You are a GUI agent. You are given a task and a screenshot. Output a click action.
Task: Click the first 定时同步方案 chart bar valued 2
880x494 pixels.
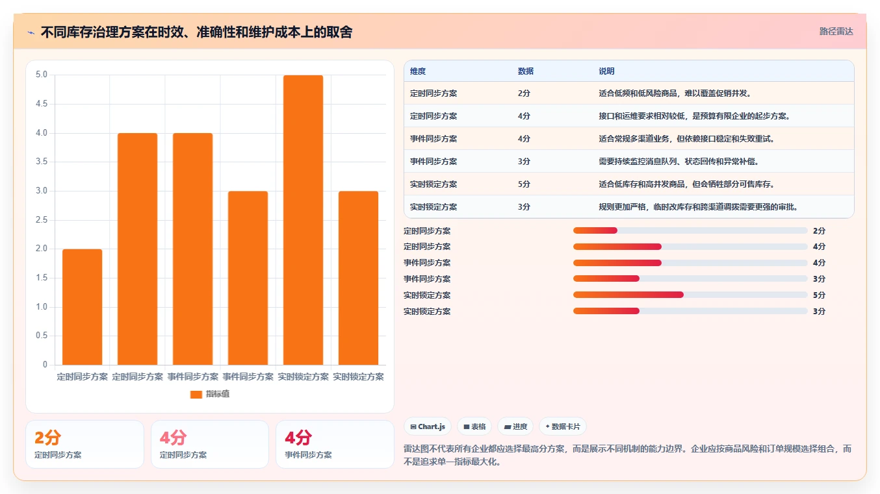pyautogui.click(x=83, y=307)
